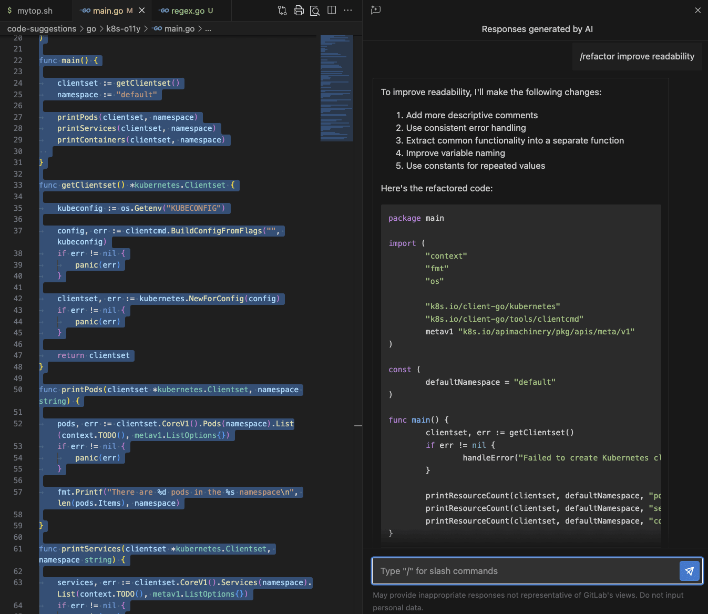708x614 pixels.
Task: Focus the slash commands chat input
Action: pos(526,571)
